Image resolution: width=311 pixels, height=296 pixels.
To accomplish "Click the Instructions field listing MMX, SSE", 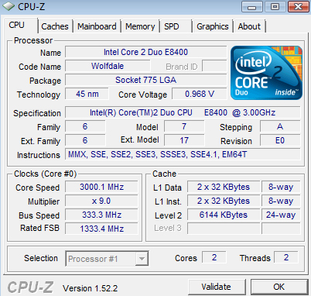I will click(183, 154).
